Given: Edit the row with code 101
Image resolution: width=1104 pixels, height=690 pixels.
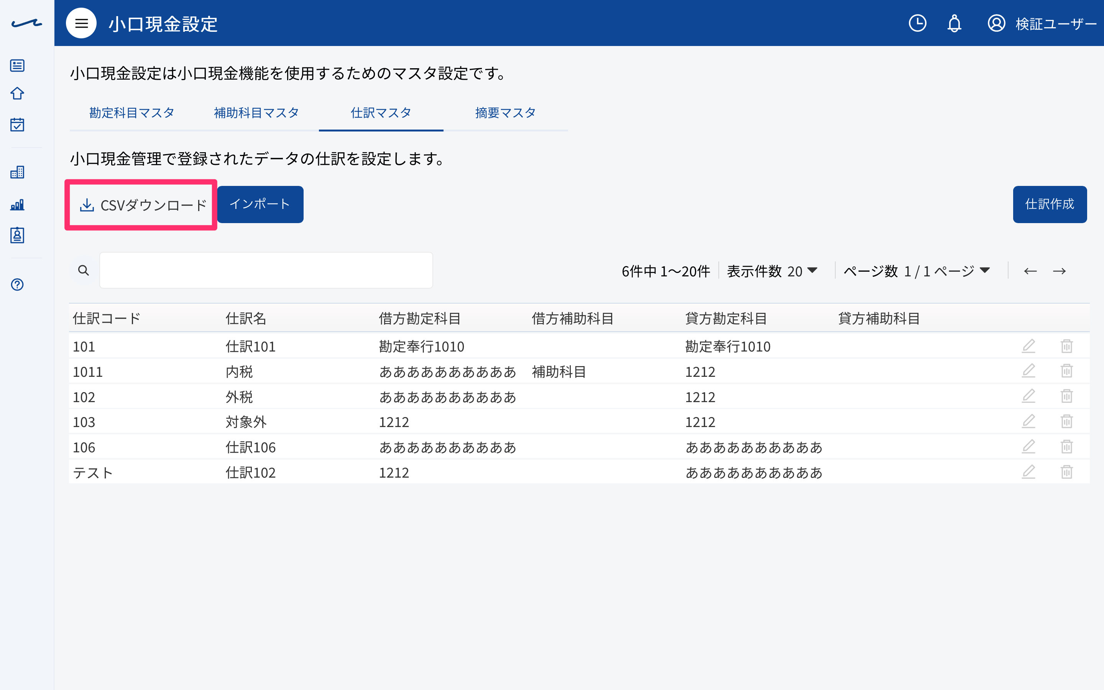Looking at the screenshot, I should pos(1028,347).
